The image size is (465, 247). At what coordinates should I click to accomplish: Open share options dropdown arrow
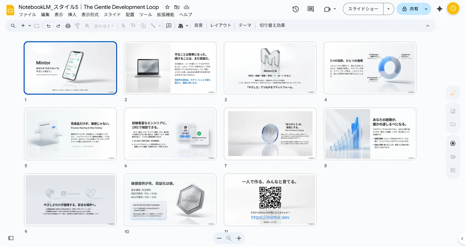(x=426, y=9)
